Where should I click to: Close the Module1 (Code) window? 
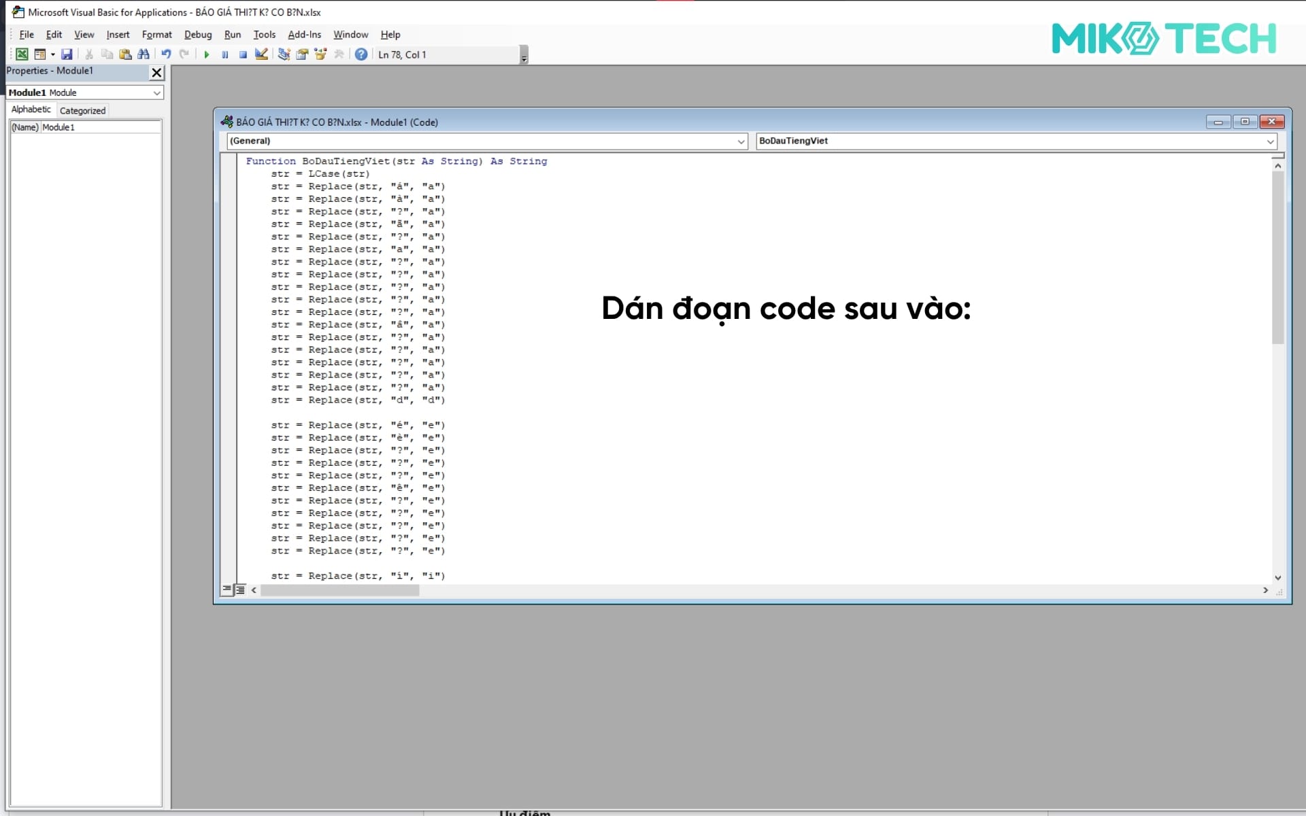coord(1271,122)
